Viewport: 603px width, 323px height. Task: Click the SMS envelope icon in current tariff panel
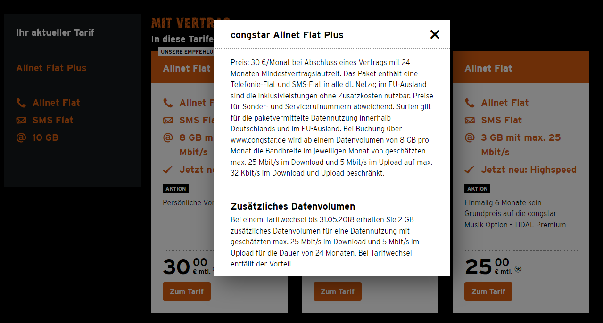(21, 120)
